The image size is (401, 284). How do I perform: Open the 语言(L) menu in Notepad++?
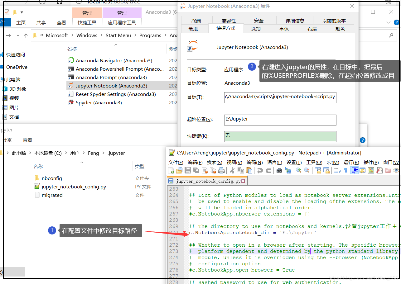(x=275, y=163)
